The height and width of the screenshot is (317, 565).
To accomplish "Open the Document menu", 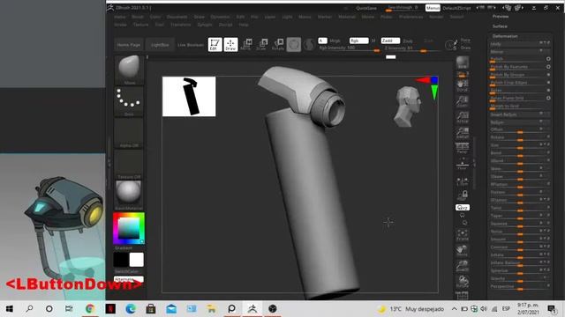I will click(x=177, y=17).
